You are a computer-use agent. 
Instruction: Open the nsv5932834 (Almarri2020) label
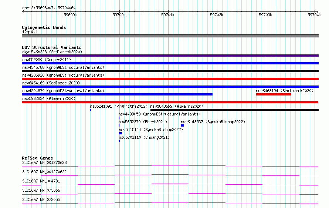(49, 98)
